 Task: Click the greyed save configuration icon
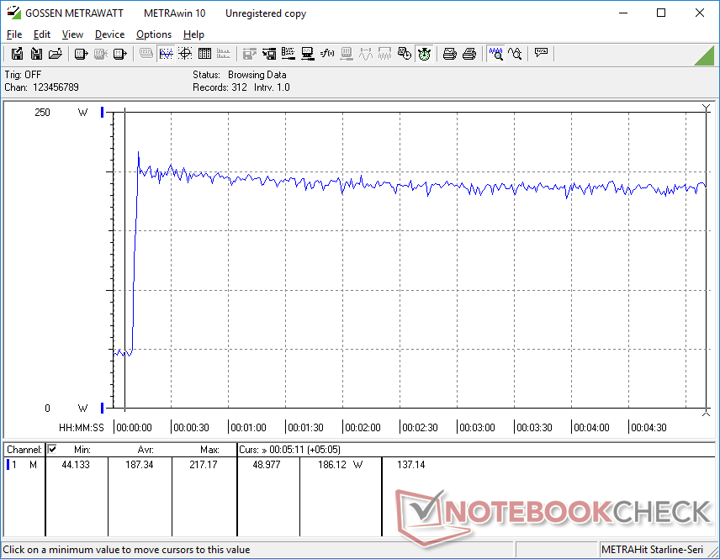tap(249, 54)
